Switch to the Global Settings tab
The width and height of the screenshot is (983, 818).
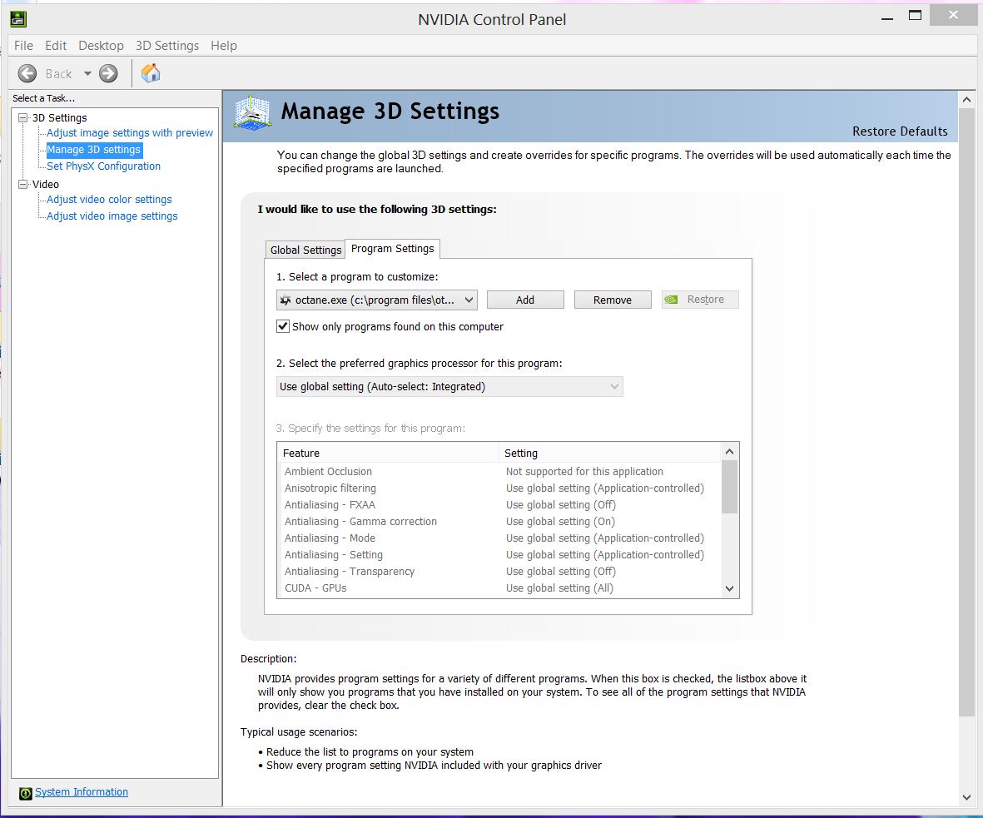pos(305,250)
